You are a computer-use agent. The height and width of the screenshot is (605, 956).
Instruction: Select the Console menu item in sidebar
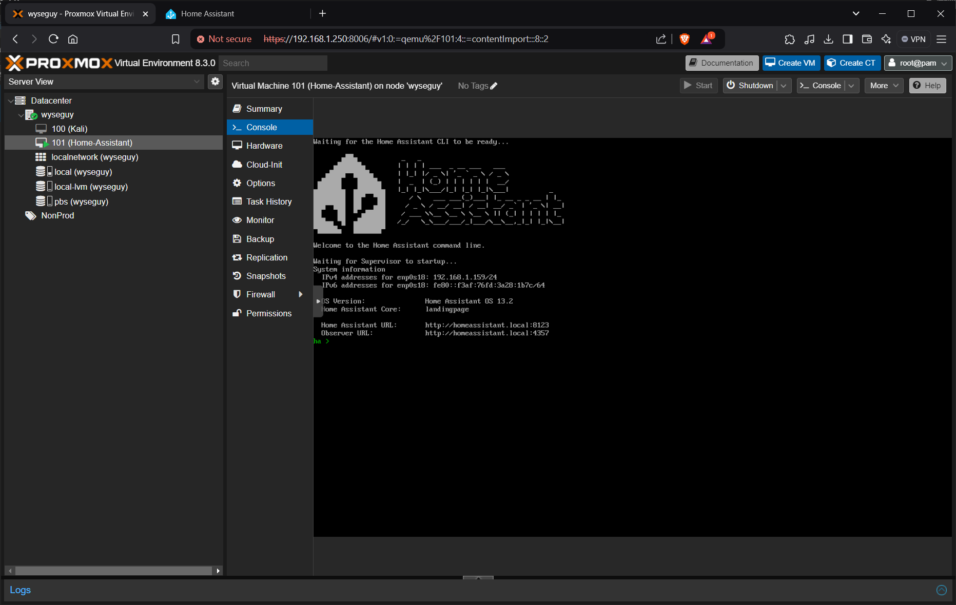pos(269,127)
